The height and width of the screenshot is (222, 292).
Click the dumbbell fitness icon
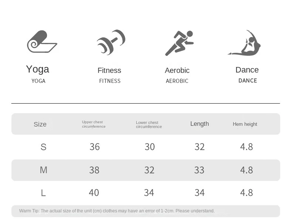tap(111, 43)
